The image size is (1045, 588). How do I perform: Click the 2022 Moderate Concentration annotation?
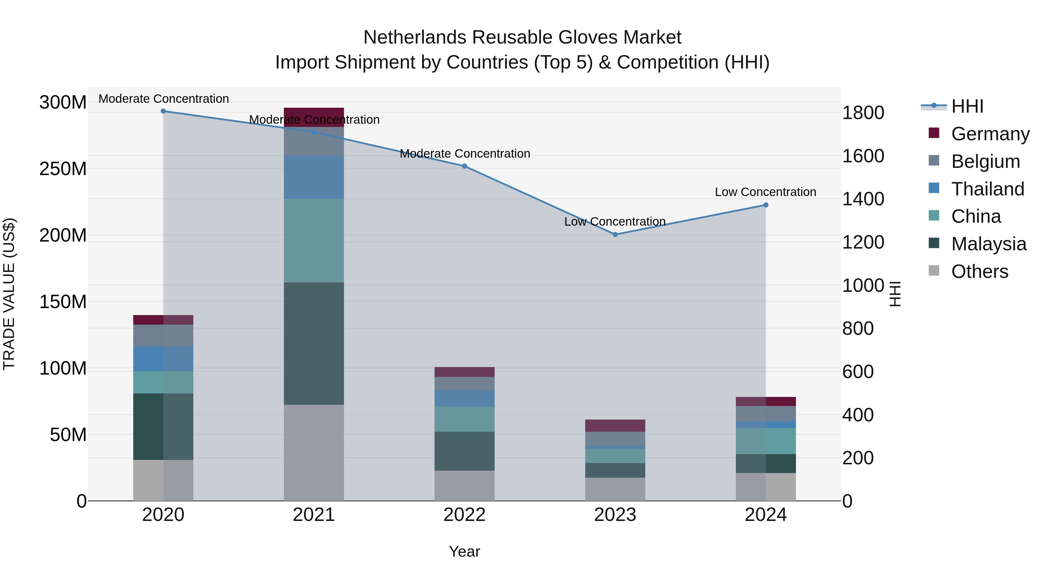pos(465,154)
